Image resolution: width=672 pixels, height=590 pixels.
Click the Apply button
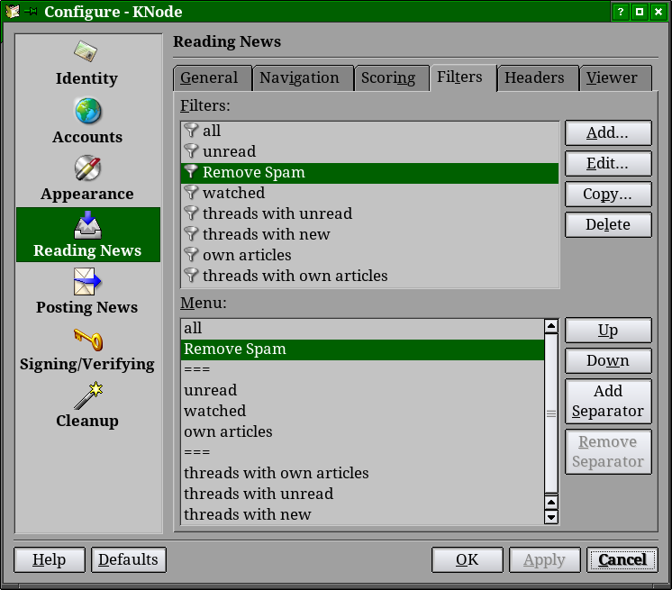[545, 559]
